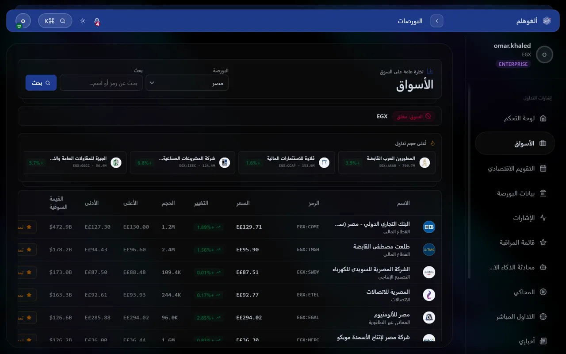Star the EGX:COMI row to watchlist
This screenshot has height=354, width=566.
tap(27, 227)
